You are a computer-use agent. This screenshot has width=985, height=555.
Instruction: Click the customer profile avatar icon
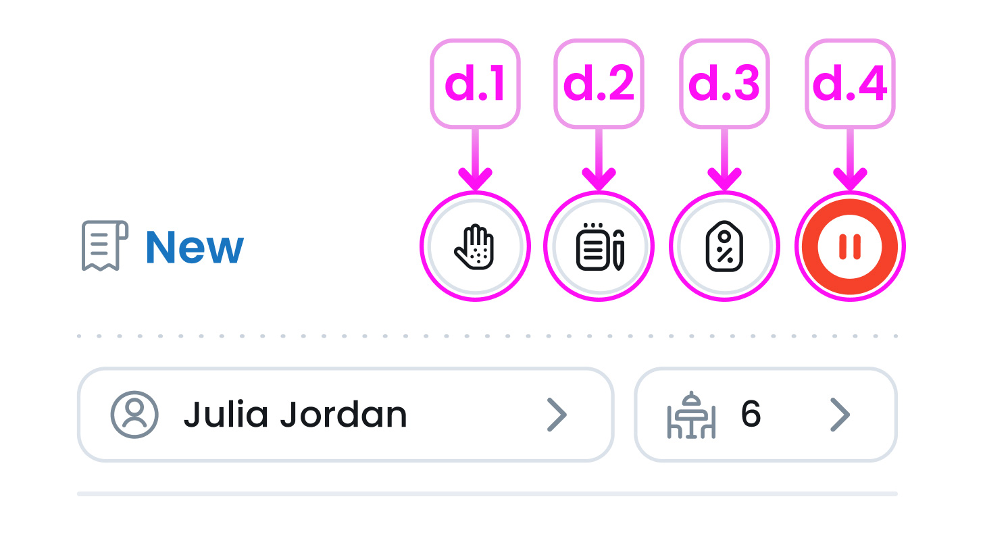click(x=134, y=415)
